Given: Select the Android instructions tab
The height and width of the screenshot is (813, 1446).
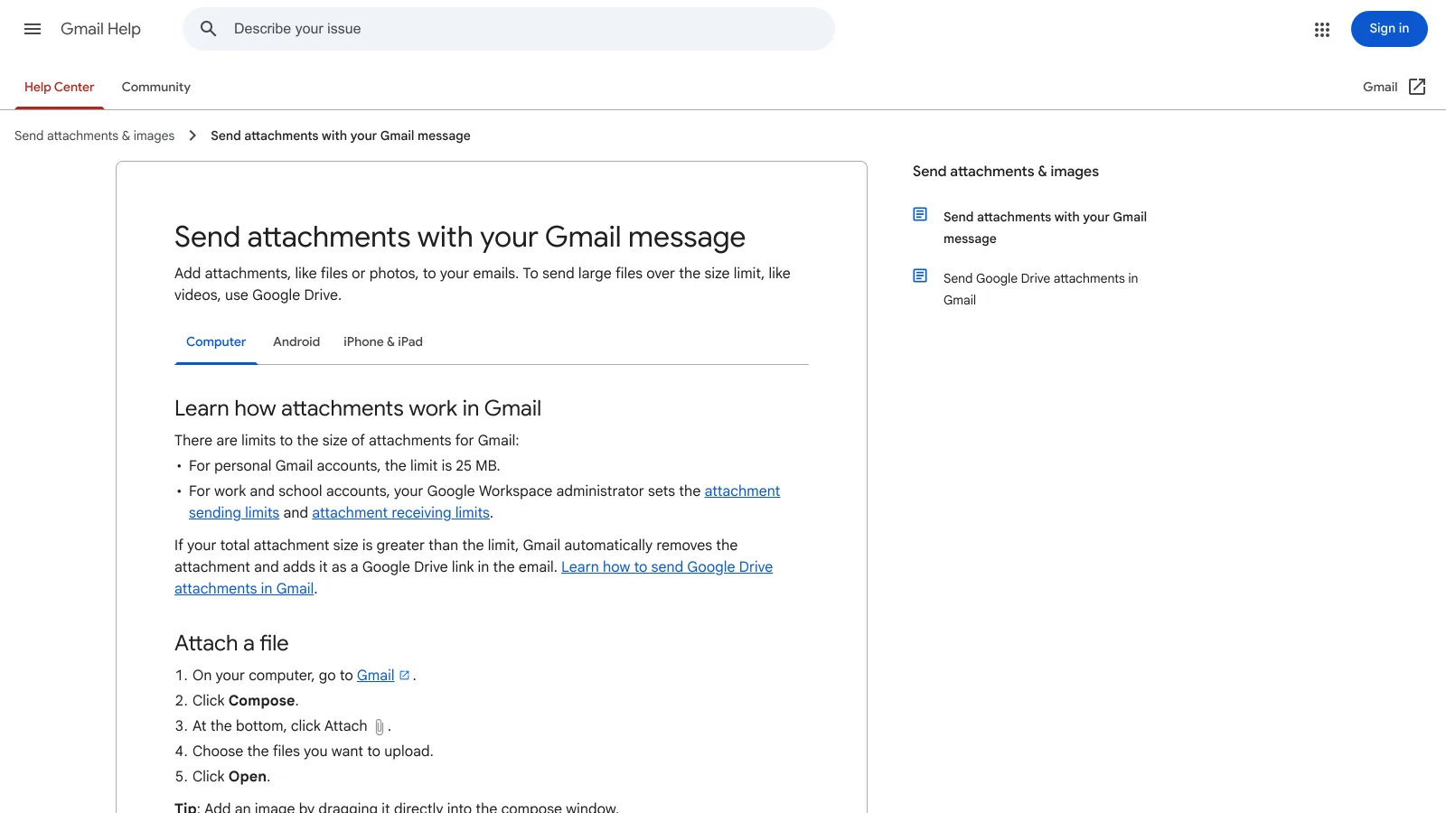Looking at the screenshot, I should coord(296,342).
